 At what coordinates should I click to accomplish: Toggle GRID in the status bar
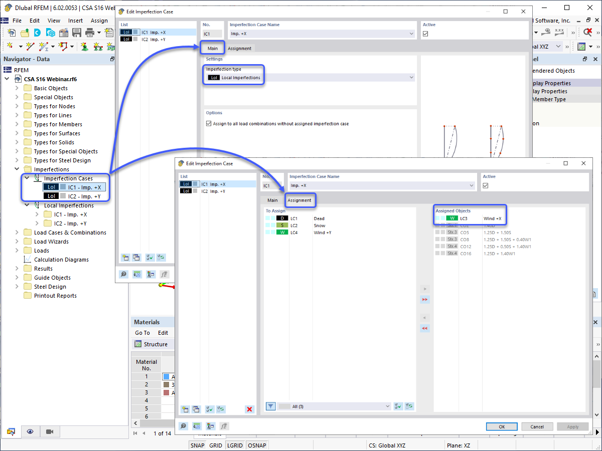216,445
